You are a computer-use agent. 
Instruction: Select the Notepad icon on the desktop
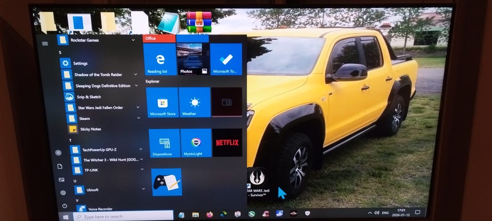click(x=169, y=23)
